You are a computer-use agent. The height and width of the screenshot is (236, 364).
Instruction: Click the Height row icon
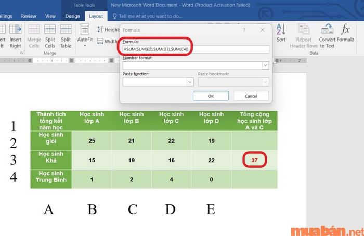100,30
